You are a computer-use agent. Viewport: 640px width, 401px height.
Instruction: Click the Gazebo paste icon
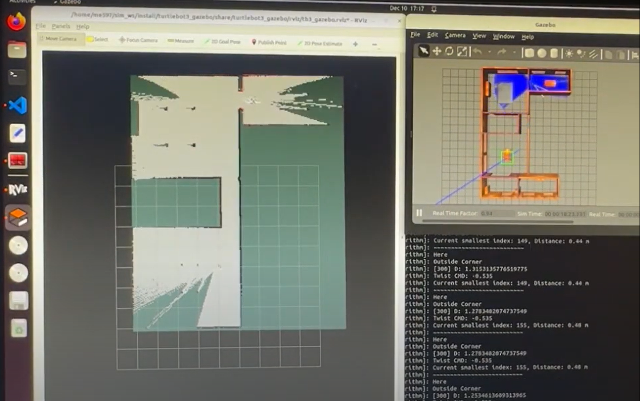(x=620, y=55)
